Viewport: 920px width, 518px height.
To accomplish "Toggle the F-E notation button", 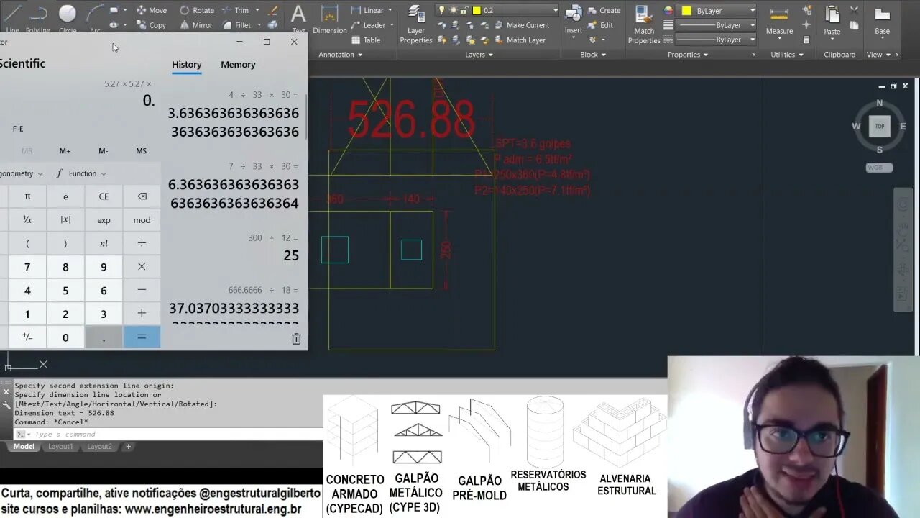I will point(18,129).
